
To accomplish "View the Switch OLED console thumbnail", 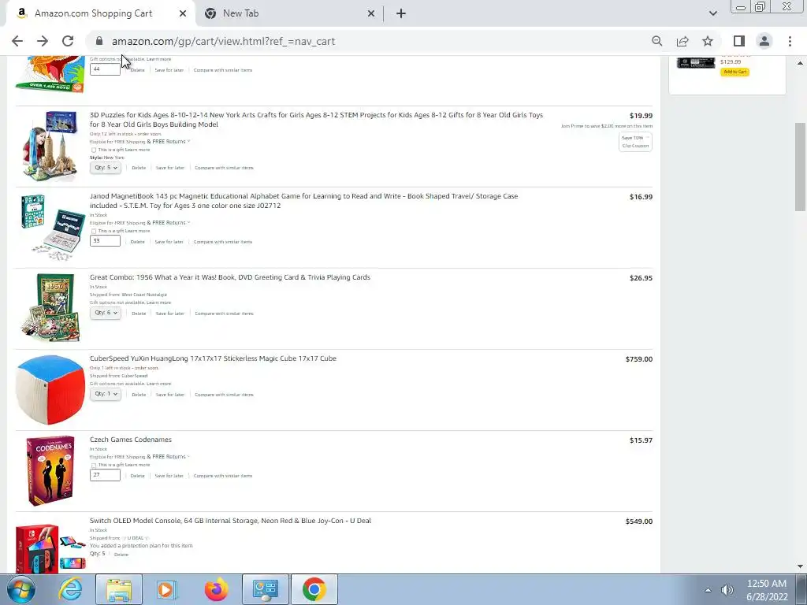I will (50, 547).
